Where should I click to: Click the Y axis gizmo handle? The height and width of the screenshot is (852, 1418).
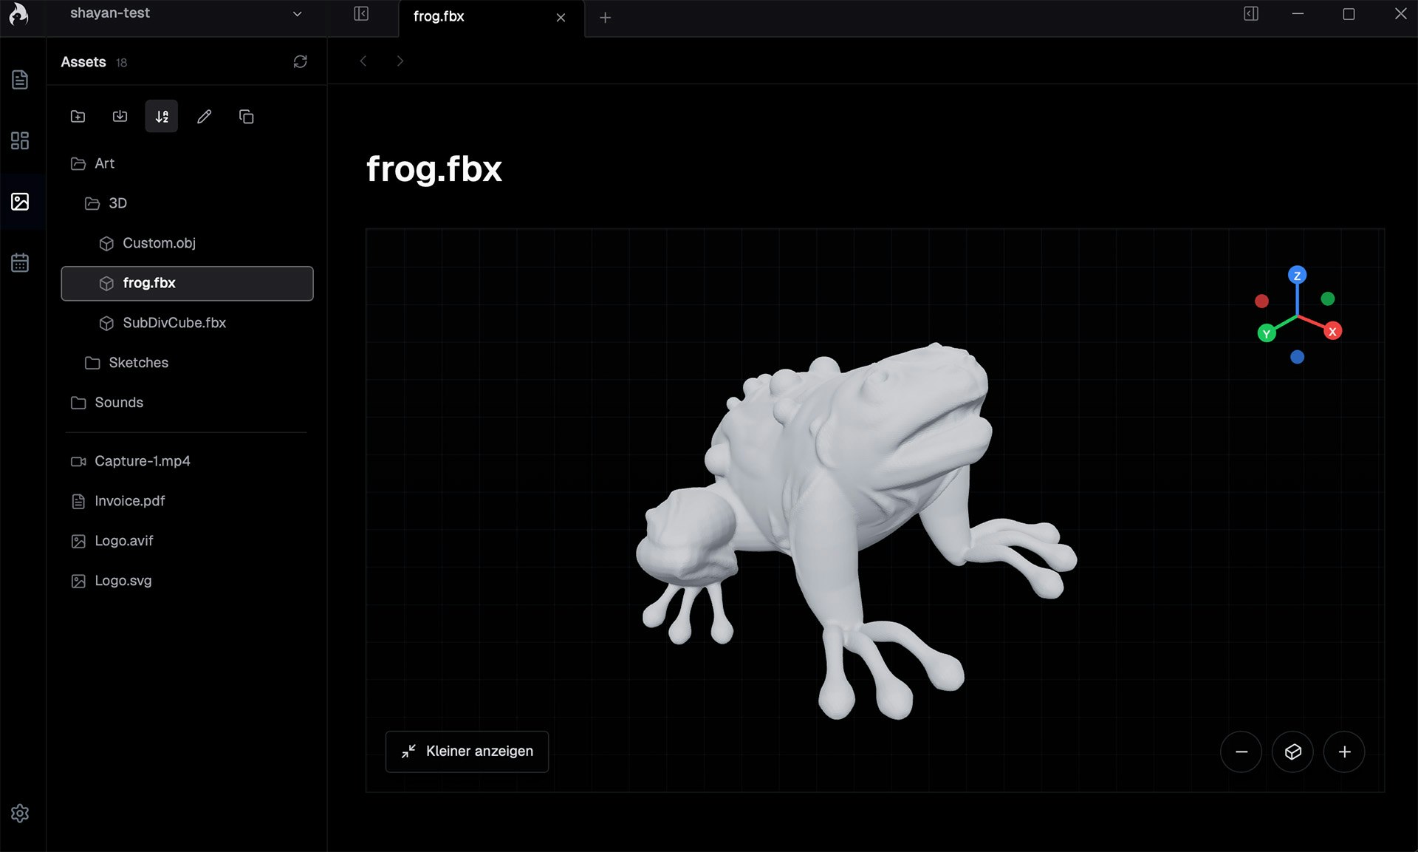pos(1267,333)
